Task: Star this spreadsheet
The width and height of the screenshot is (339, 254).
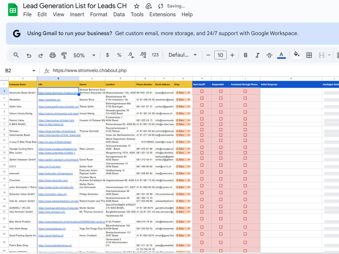Action: (x=136, y=6)
